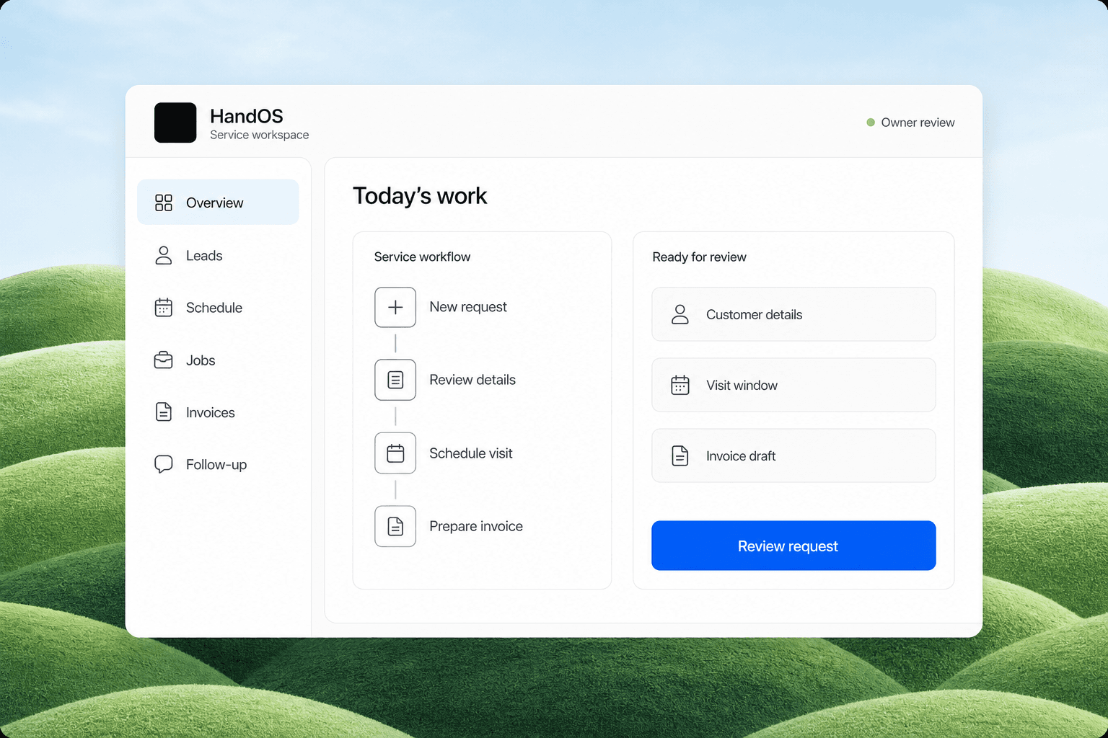Select the Schedule visit step label
The image size is (1108, 738).
pyautogui.click(x=471, y=453)
